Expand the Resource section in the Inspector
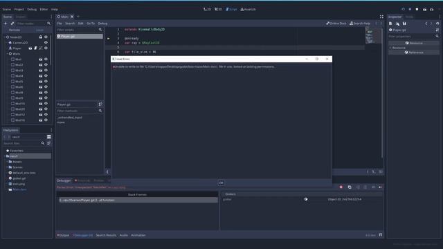This screenshot has width=443, height=249. pyautogui.click(x=390, y=48)
